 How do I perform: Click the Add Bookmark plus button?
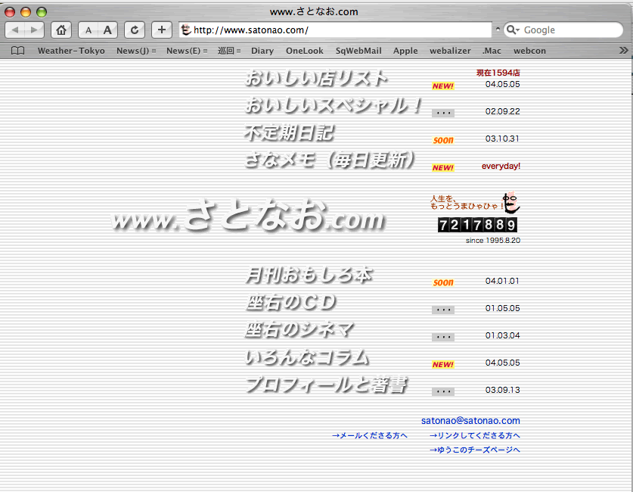click(x=162, y=30)
